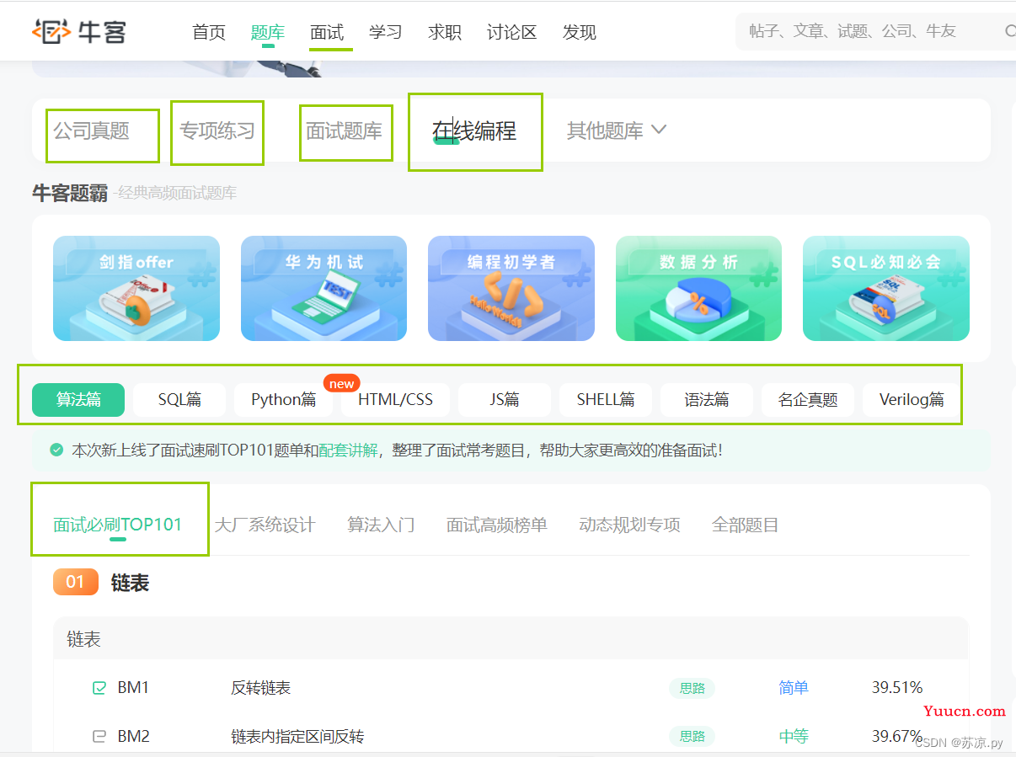Click the green check notice icon
1016x757 pixels.
click(56, 450)
